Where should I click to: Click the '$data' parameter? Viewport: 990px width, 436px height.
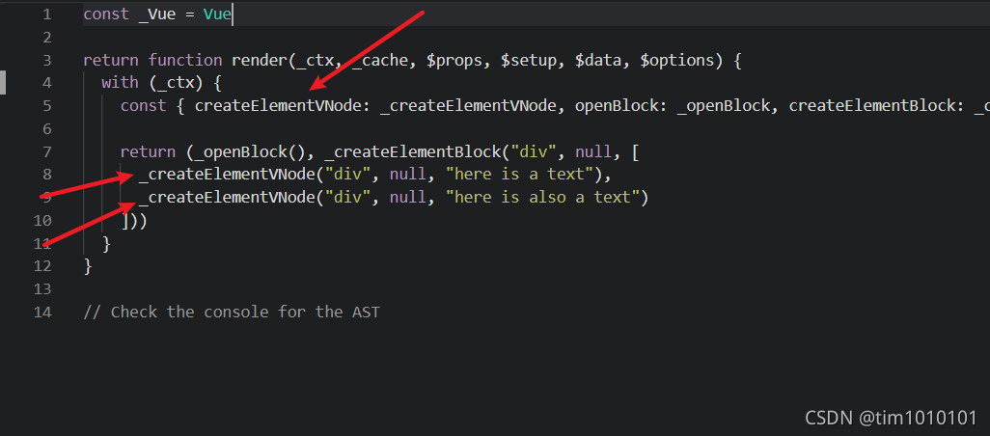pyautogui.click(x=598, y=61)
